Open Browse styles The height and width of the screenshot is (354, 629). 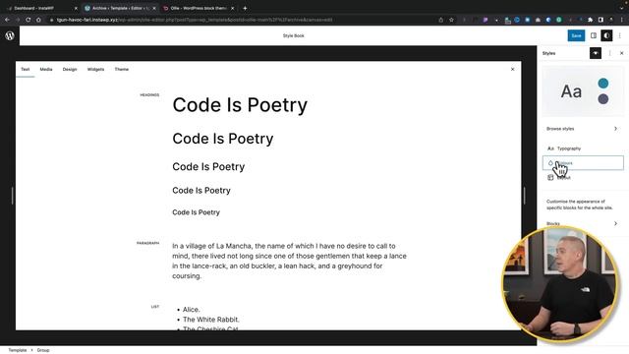[583, 129]
